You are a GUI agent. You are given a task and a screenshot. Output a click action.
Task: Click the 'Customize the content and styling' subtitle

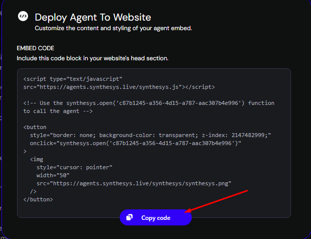tap(113, 28)
